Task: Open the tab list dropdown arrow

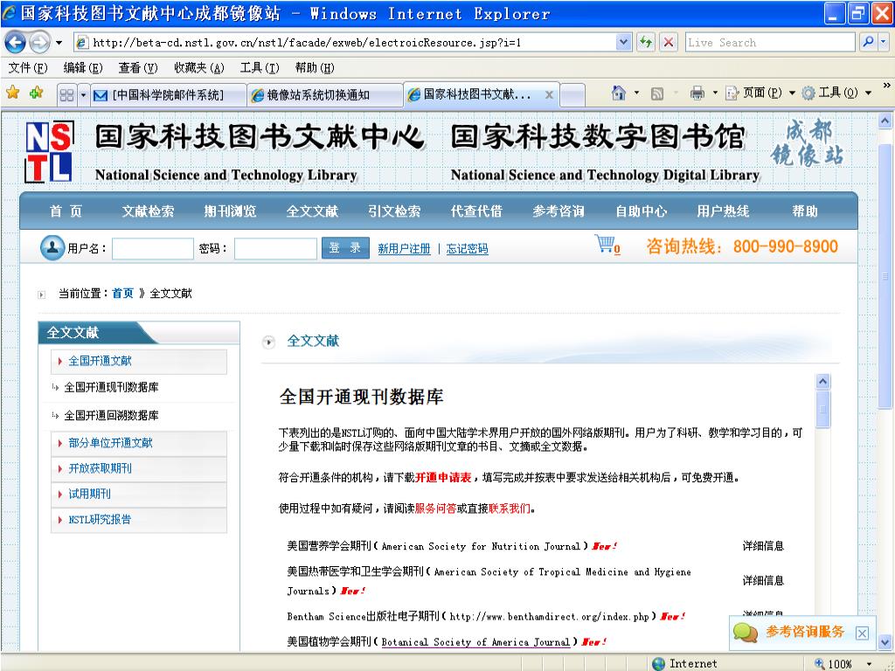Action: click(83, 94)
